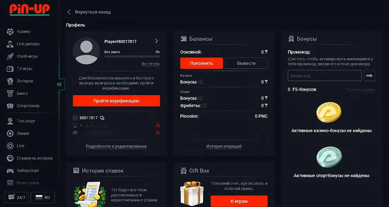Go back with Вернуться назад
389x207 pixels.
89,12
